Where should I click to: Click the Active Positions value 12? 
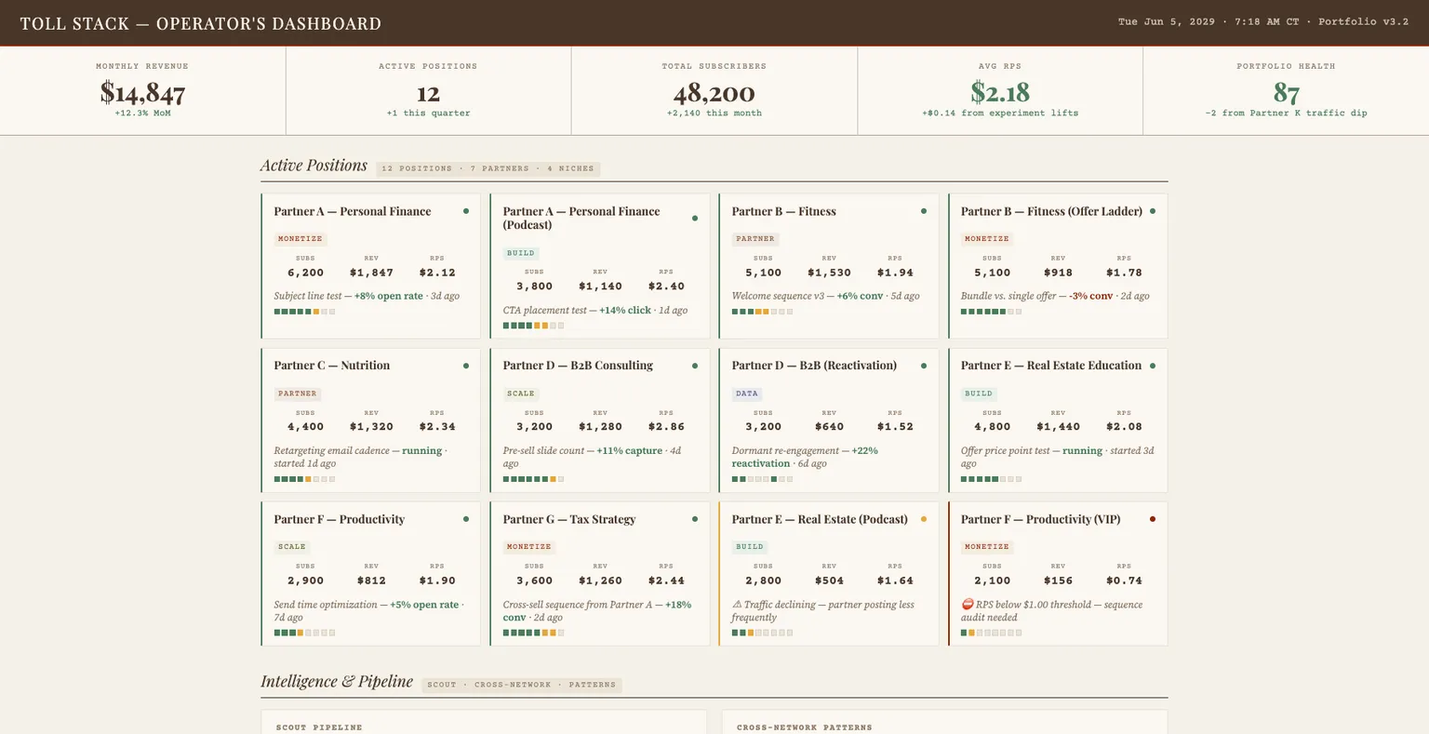tap(428, 94)
